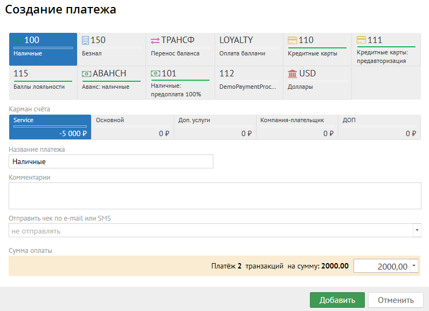Select the 115 Баллы лояльности tile
Screen dimensions: 429x311
pyautogui.click(x=43, y=80)
